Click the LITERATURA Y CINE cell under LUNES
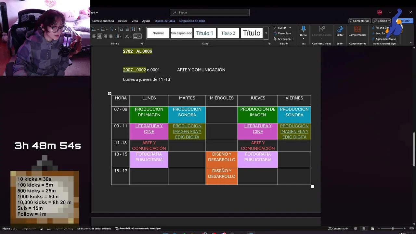This screenshot has height=234, width=416. click(149, 131)
